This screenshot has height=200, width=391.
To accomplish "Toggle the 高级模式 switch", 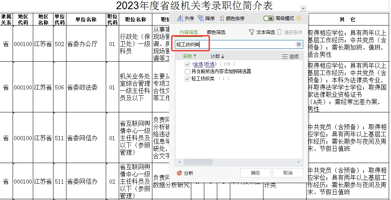I will tap(268, 18).
